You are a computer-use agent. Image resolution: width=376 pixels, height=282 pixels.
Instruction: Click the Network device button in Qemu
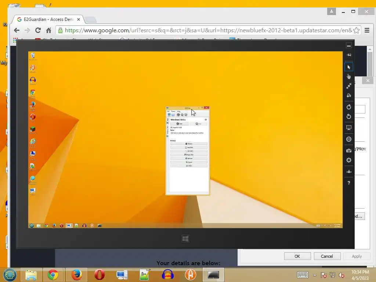pos(189,159)
